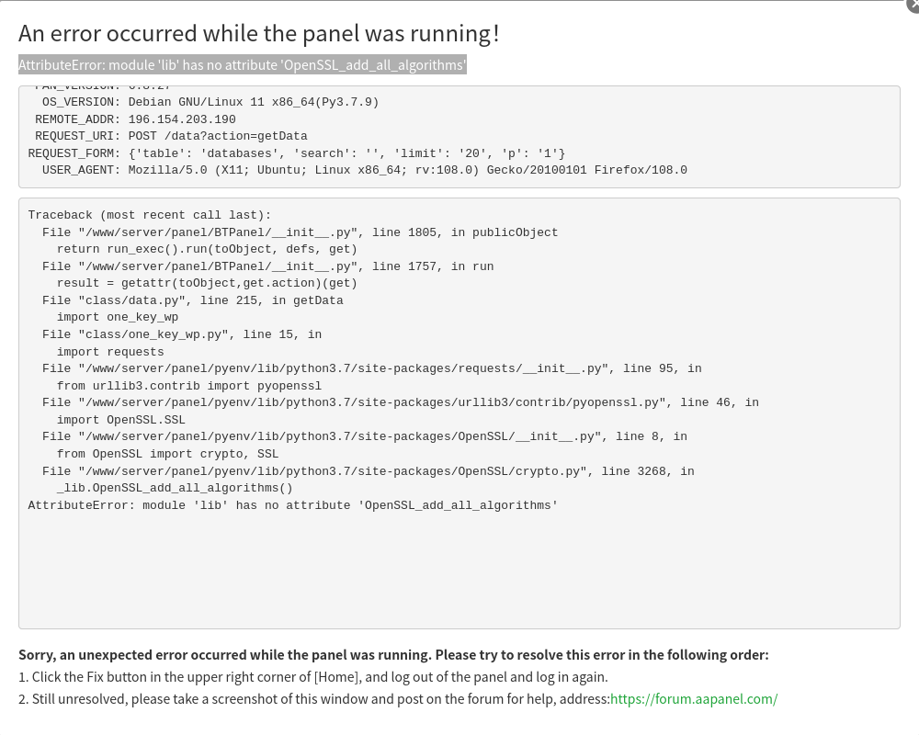Click the 'Sorry, an unexpected error occurred' text

tap(393, 655)
